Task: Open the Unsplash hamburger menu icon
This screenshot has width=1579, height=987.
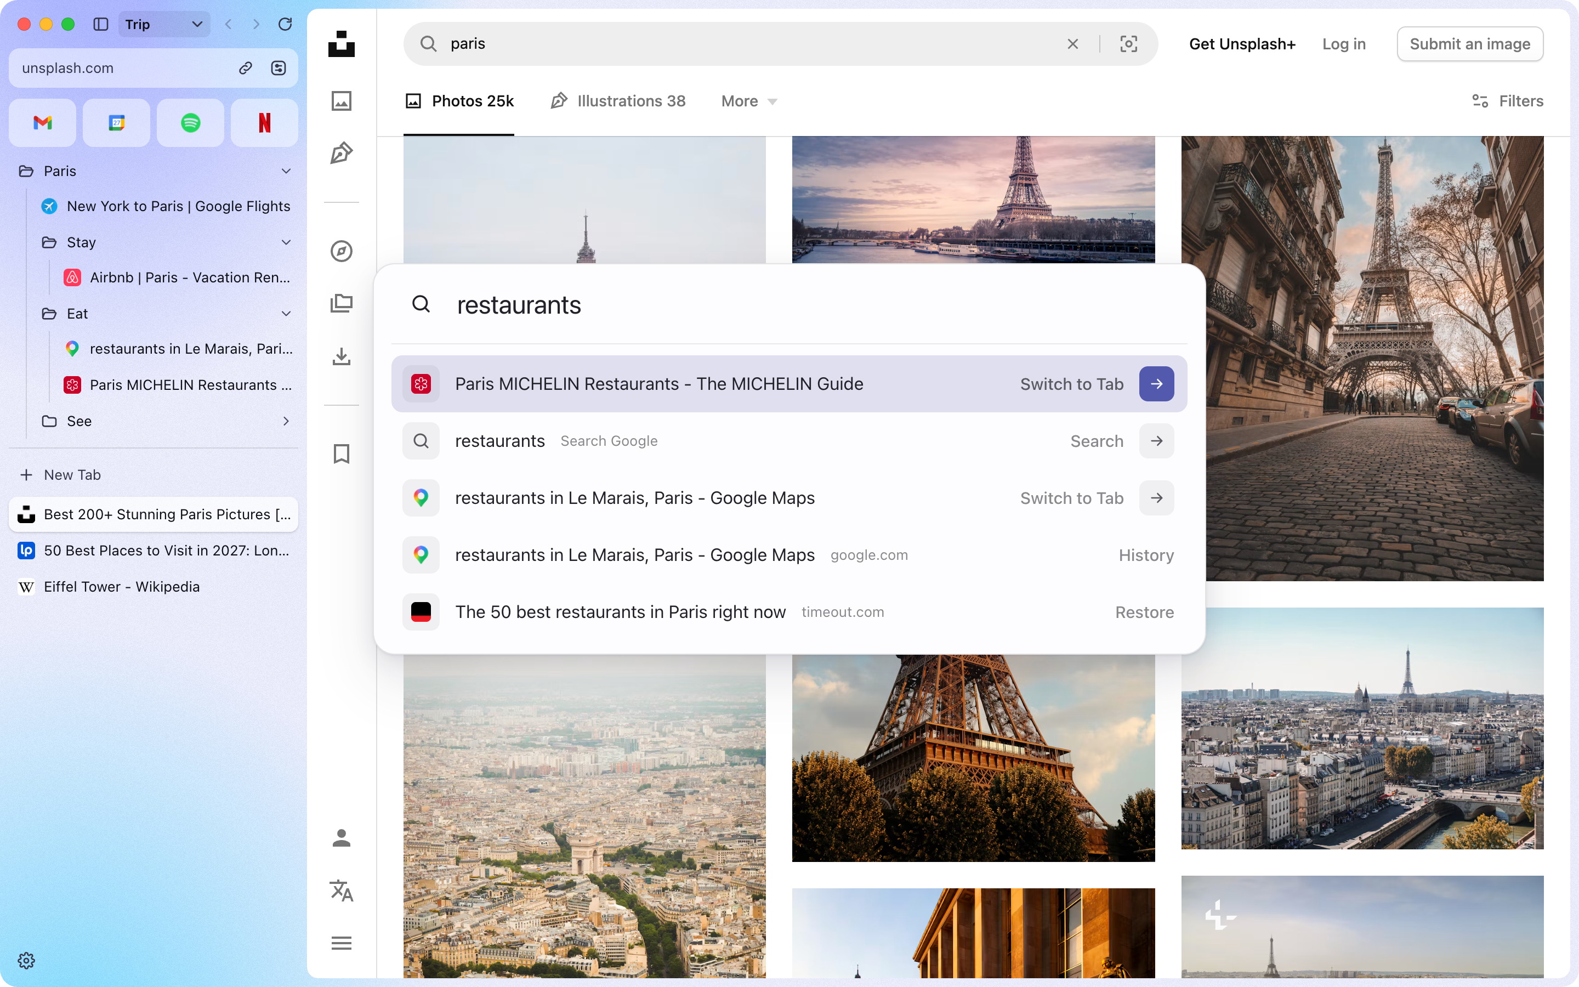Action: tap(341, 943)
